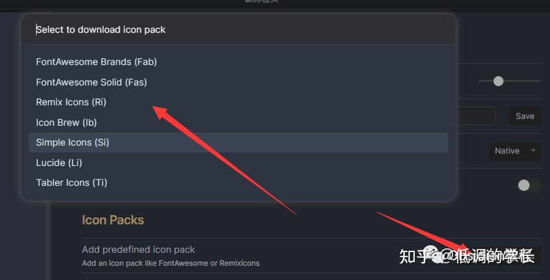550x280 pixels.
Task: Select FontAwesome Brands (Fab) icon pack
Action: pyautogui.click(x=96, y=62)
